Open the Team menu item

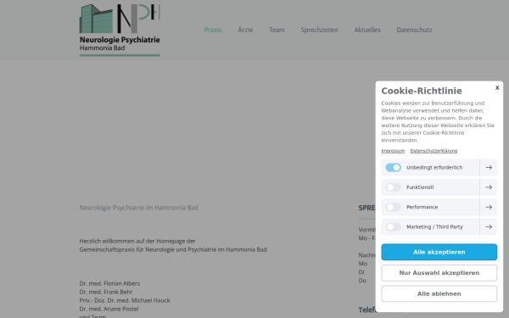[277, 30]
